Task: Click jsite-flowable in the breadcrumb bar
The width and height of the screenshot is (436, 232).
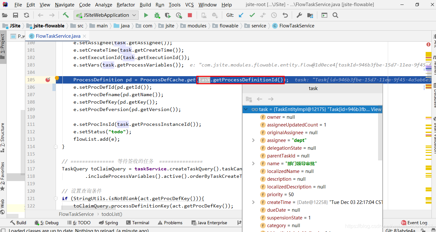Action: point(45,26)
